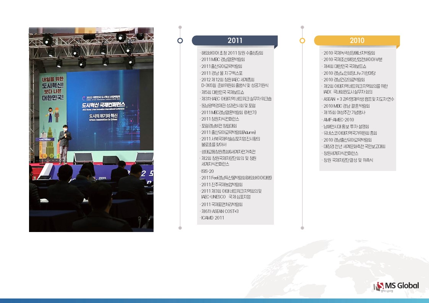Select '2011 MBC경남결혼박람회 (하반기)'
The image size is (429, 303).
point(229,113)
